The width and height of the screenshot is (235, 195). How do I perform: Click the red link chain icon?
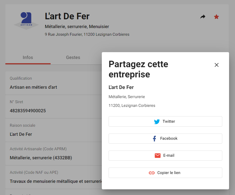click(152, 173)
